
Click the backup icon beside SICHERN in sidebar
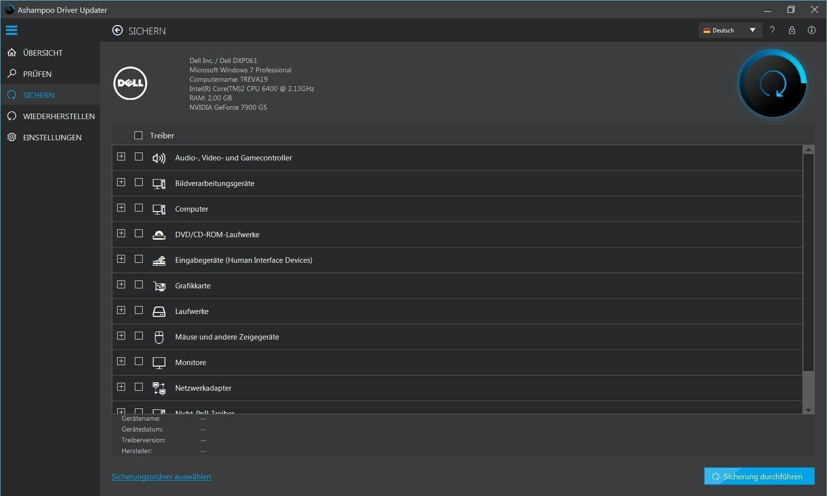point(12,95)
